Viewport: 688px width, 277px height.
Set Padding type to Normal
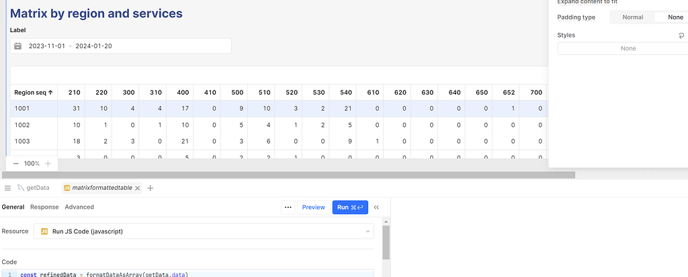(x=632, y=17)
